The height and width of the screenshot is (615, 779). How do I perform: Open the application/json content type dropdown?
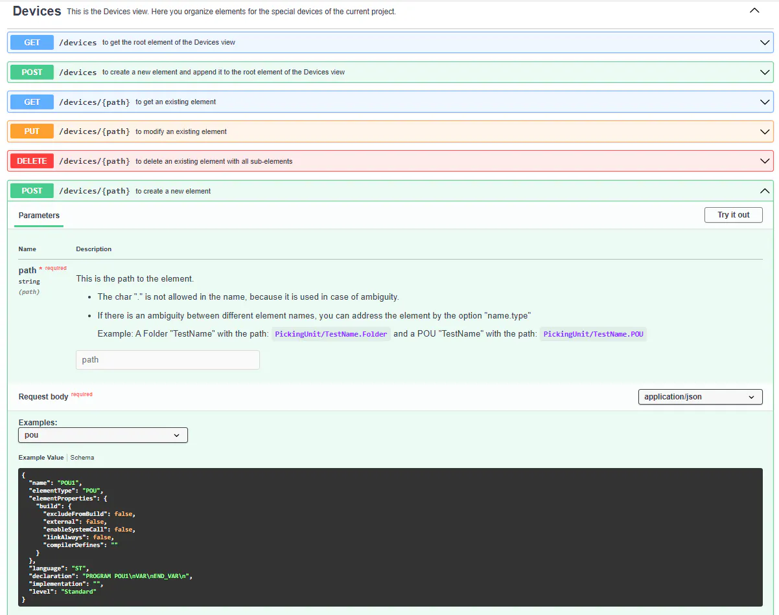click(700, 397)
